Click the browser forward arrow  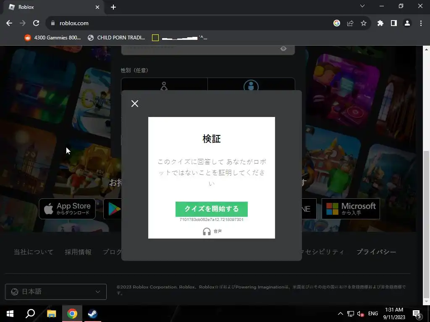coord(23,23)
